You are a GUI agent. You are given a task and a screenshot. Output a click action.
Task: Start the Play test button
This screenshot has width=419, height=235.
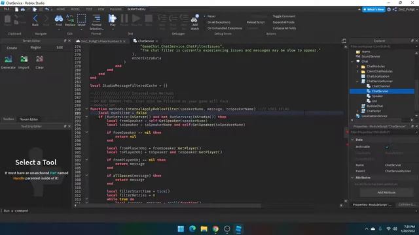113,18
